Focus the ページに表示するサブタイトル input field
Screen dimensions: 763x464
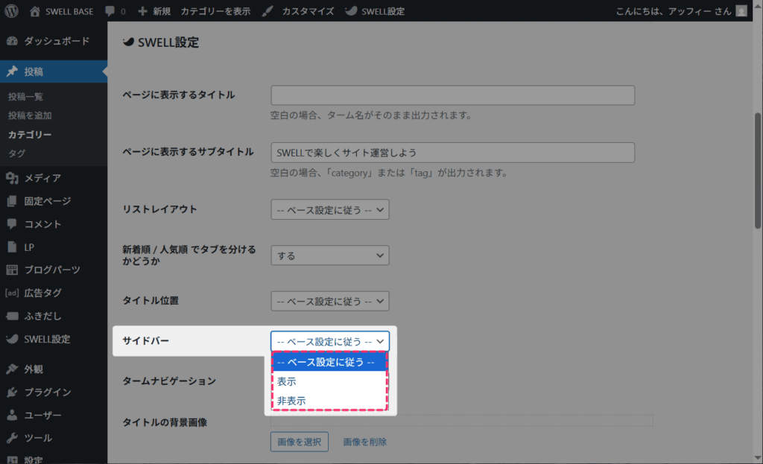click(452, 153)
